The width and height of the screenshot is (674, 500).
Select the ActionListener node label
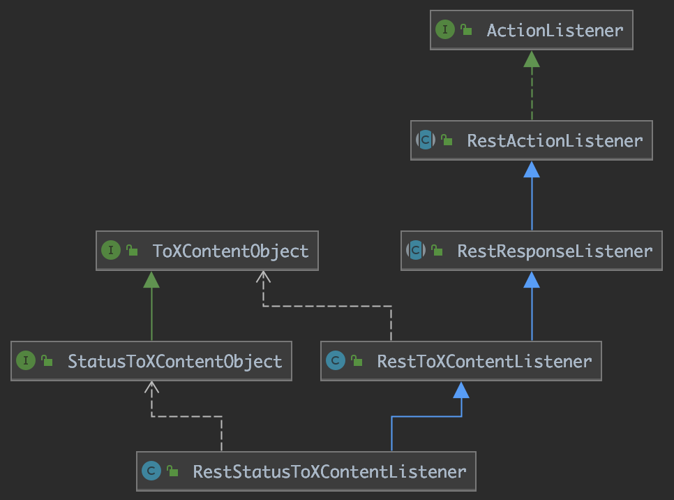[x=555, y=31]
